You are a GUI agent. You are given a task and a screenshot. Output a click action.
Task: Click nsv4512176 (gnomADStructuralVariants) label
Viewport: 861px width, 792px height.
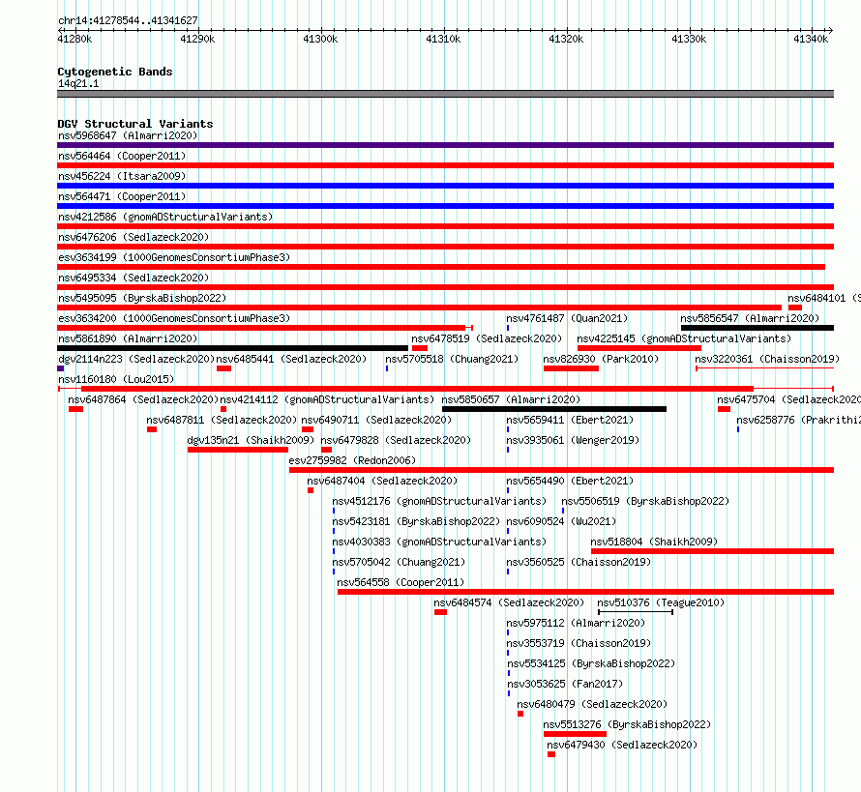(439, 501)
